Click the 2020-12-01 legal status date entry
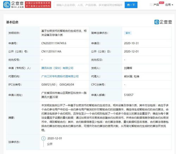The image size is (176, 154). pos(55,139)
